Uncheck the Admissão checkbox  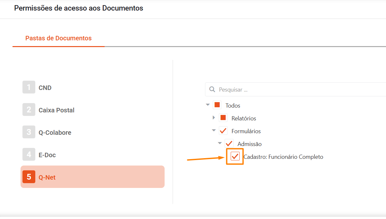pyautogui.click(x=229, y=144)
